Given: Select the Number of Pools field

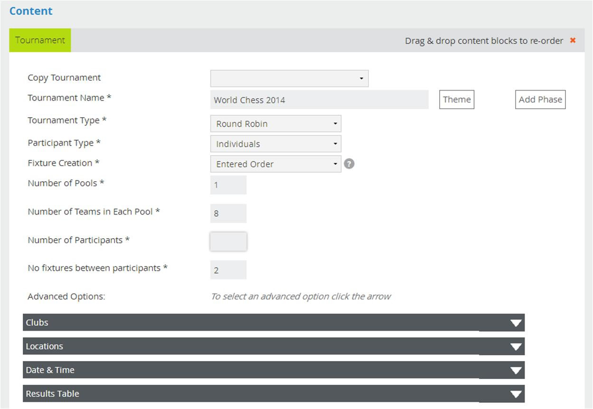Looking at the screenshot, I should click(228, 185).
